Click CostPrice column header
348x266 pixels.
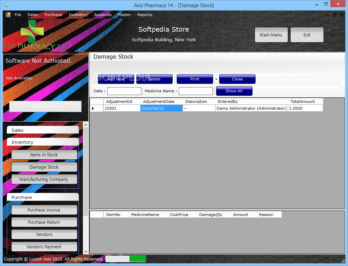182,215
